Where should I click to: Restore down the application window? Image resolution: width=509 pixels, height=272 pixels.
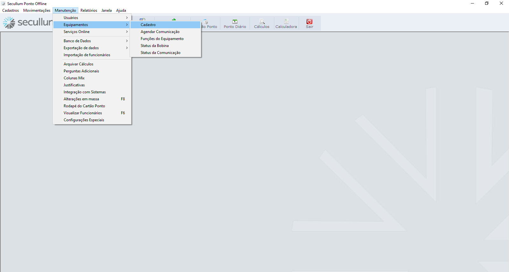(487, 3)
